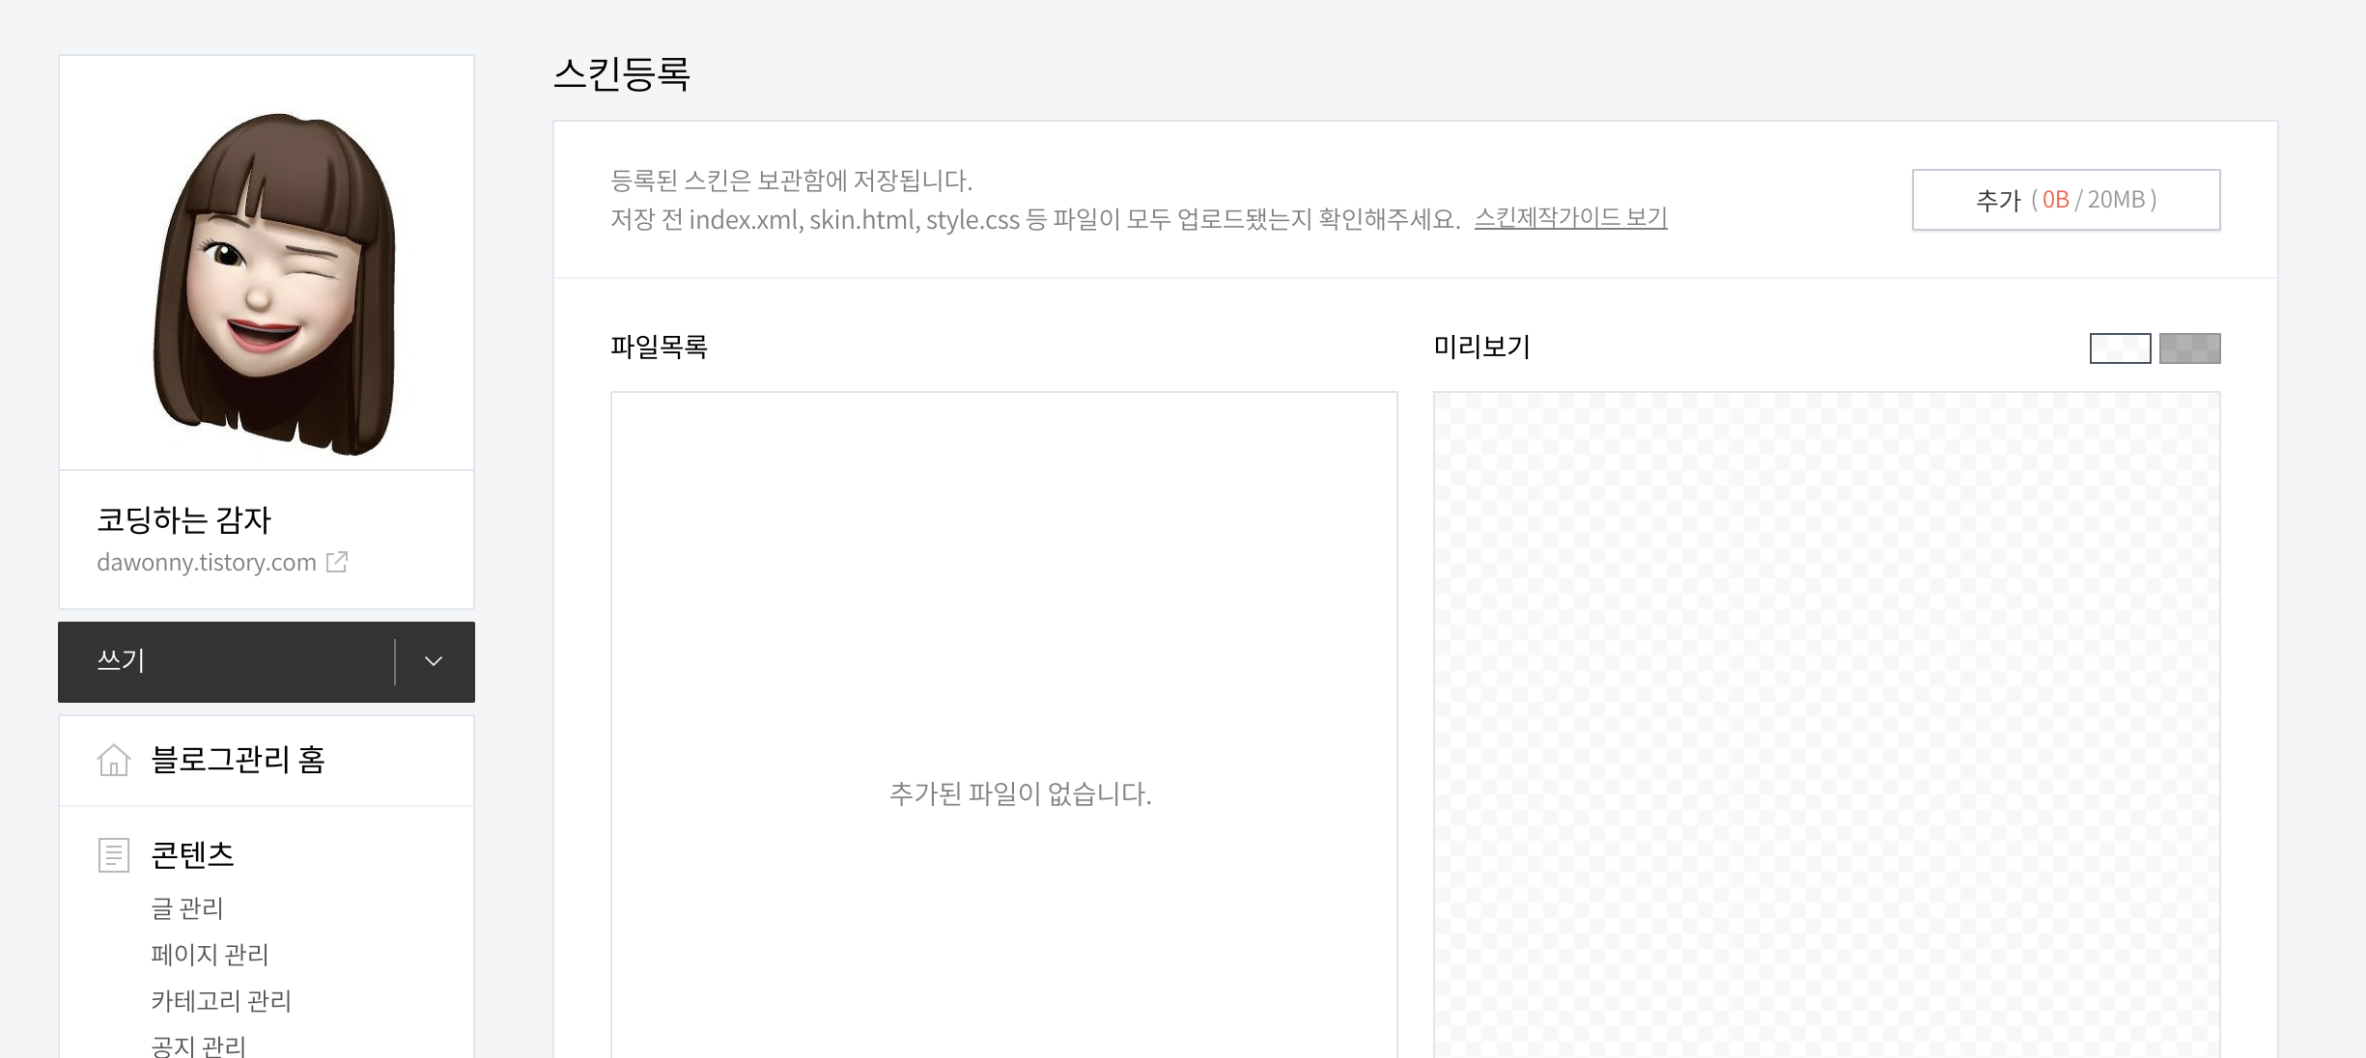Select 카테고리 관리 in the sidebar
The width and height of the screenshot is (2366, 1058).
click(221, 1001)
